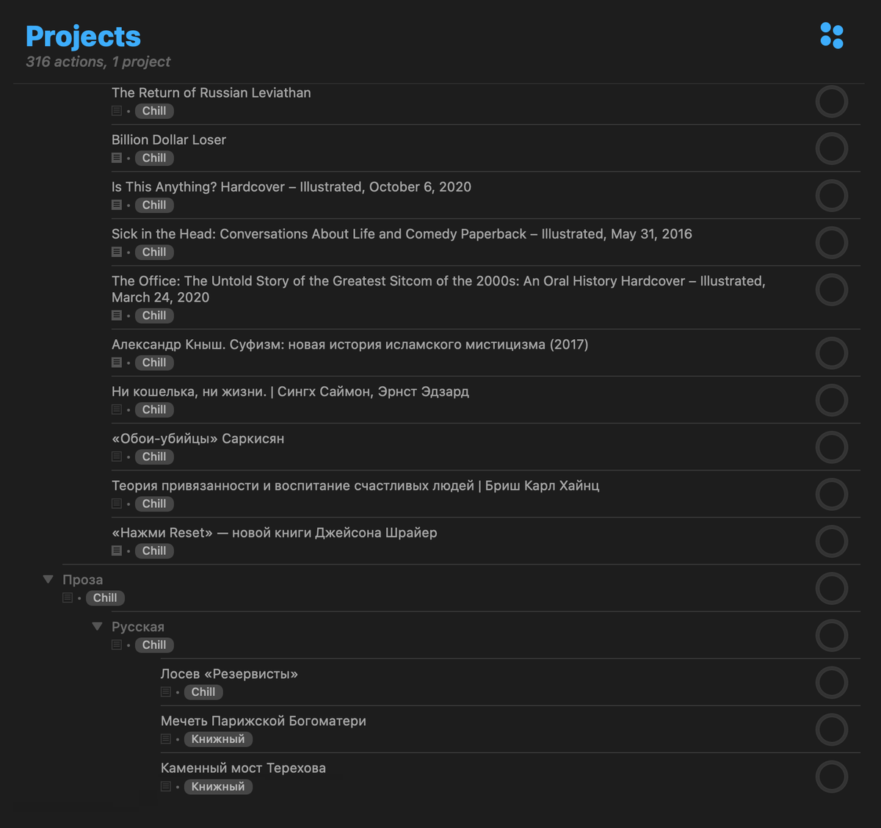
Task: Select title Теория привязанности и воспитание
Action: pyautogui.click(x=355, y=485)
